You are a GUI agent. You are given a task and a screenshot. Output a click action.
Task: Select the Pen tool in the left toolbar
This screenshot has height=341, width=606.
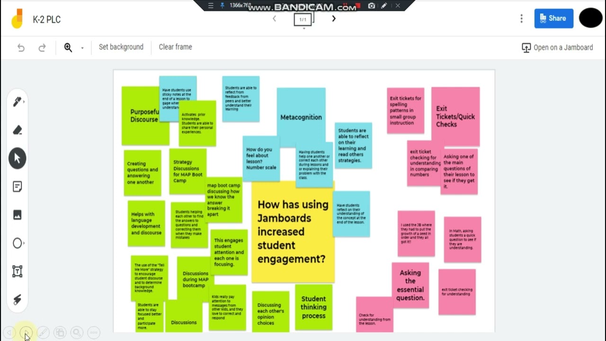coord(18,102)
